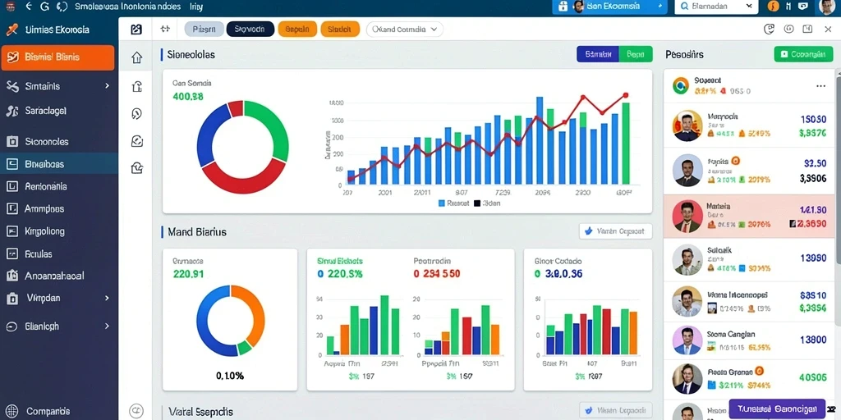The image size is (841, 420).
Task: Click the lock icon in the top bar
Action: 562,7
